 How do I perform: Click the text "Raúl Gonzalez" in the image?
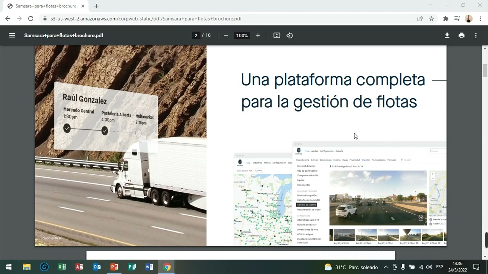[85, 99]
